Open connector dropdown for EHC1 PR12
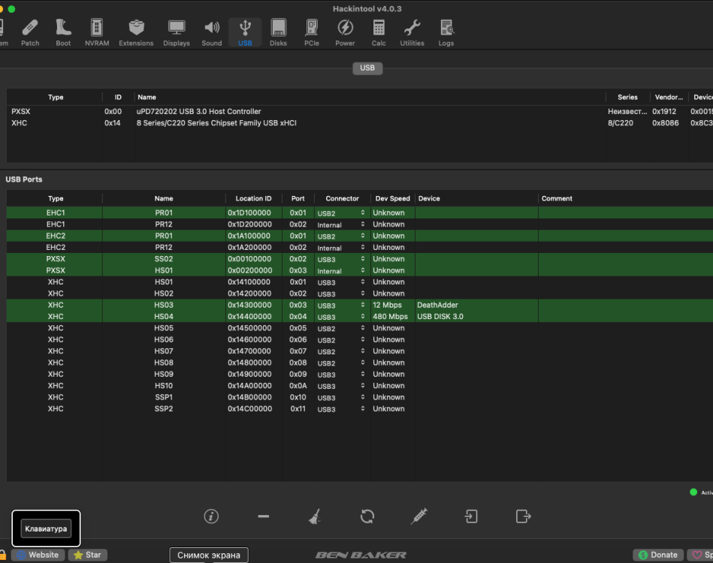The width and height of the screenshot is (713, 563). 362,224
